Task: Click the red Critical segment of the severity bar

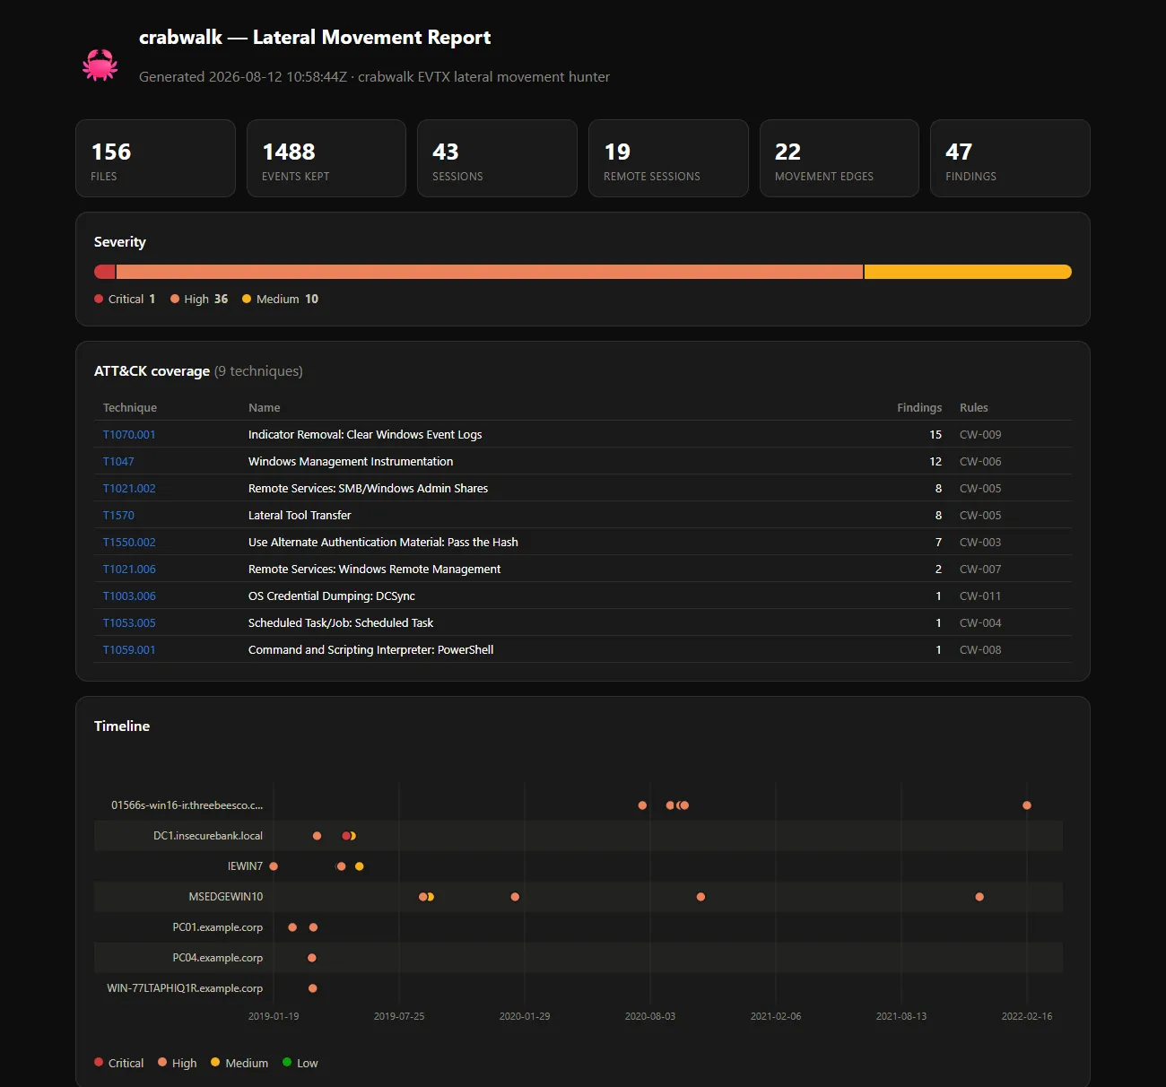Action: 105,272
